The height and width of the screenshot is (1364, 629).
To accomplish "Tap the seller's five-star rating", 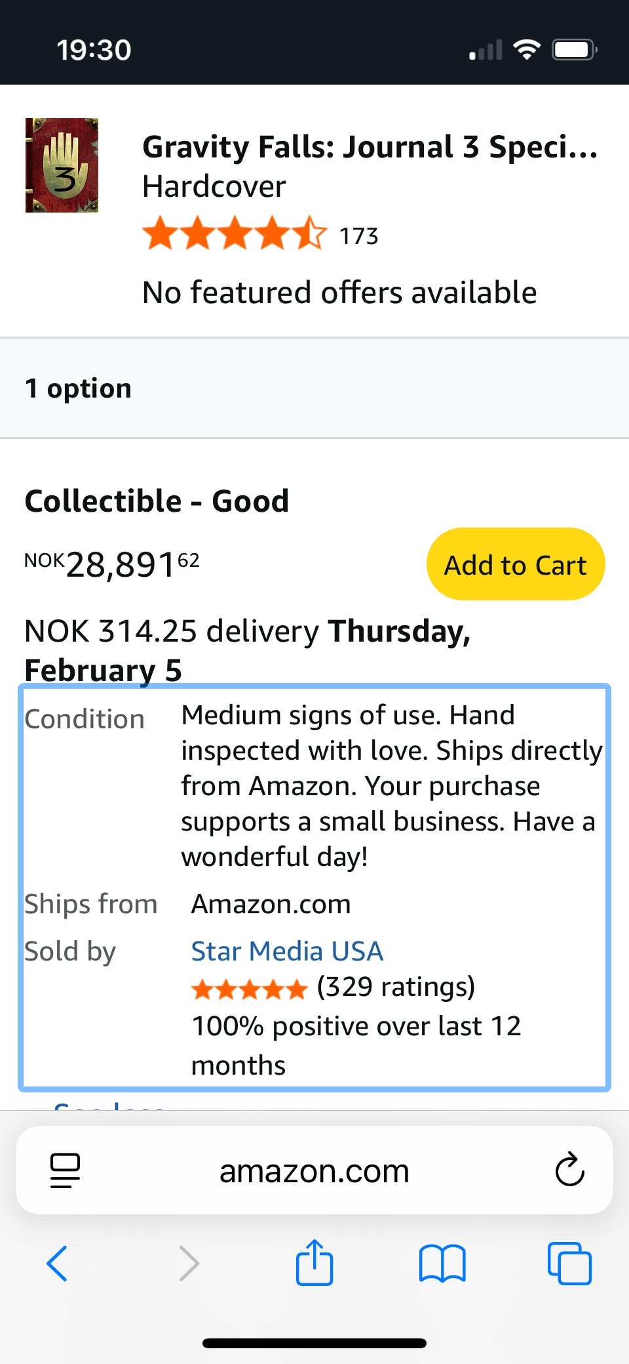I will coord(249,988).
